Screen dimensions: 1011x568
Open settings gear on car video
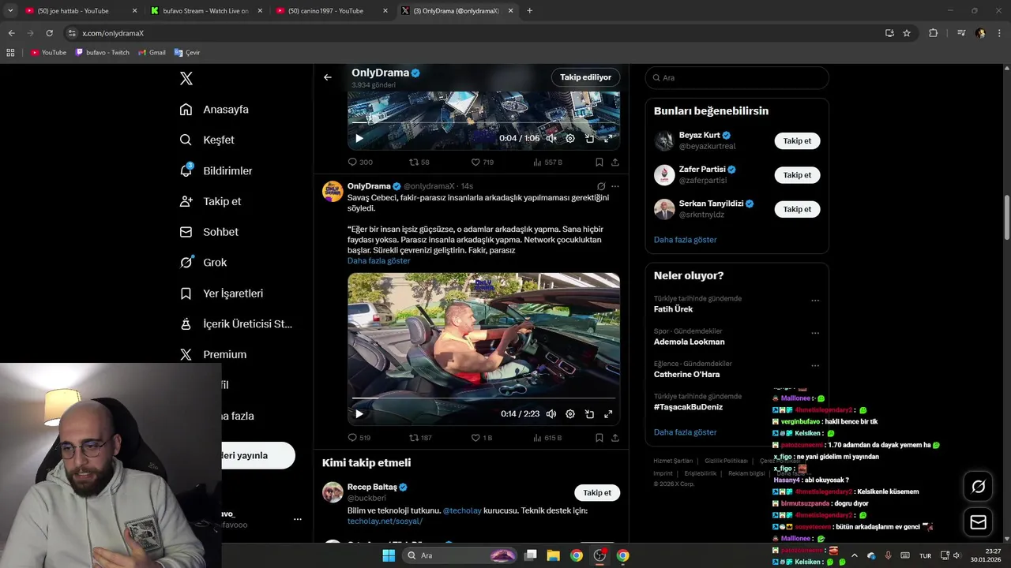pyautogui.click(x=570, y=413)
